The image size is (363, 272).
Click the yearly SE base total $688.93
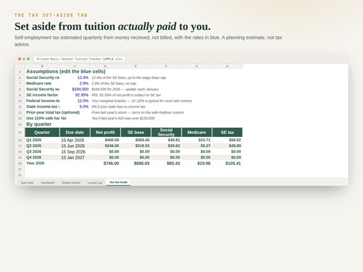(x=136, y=164)
